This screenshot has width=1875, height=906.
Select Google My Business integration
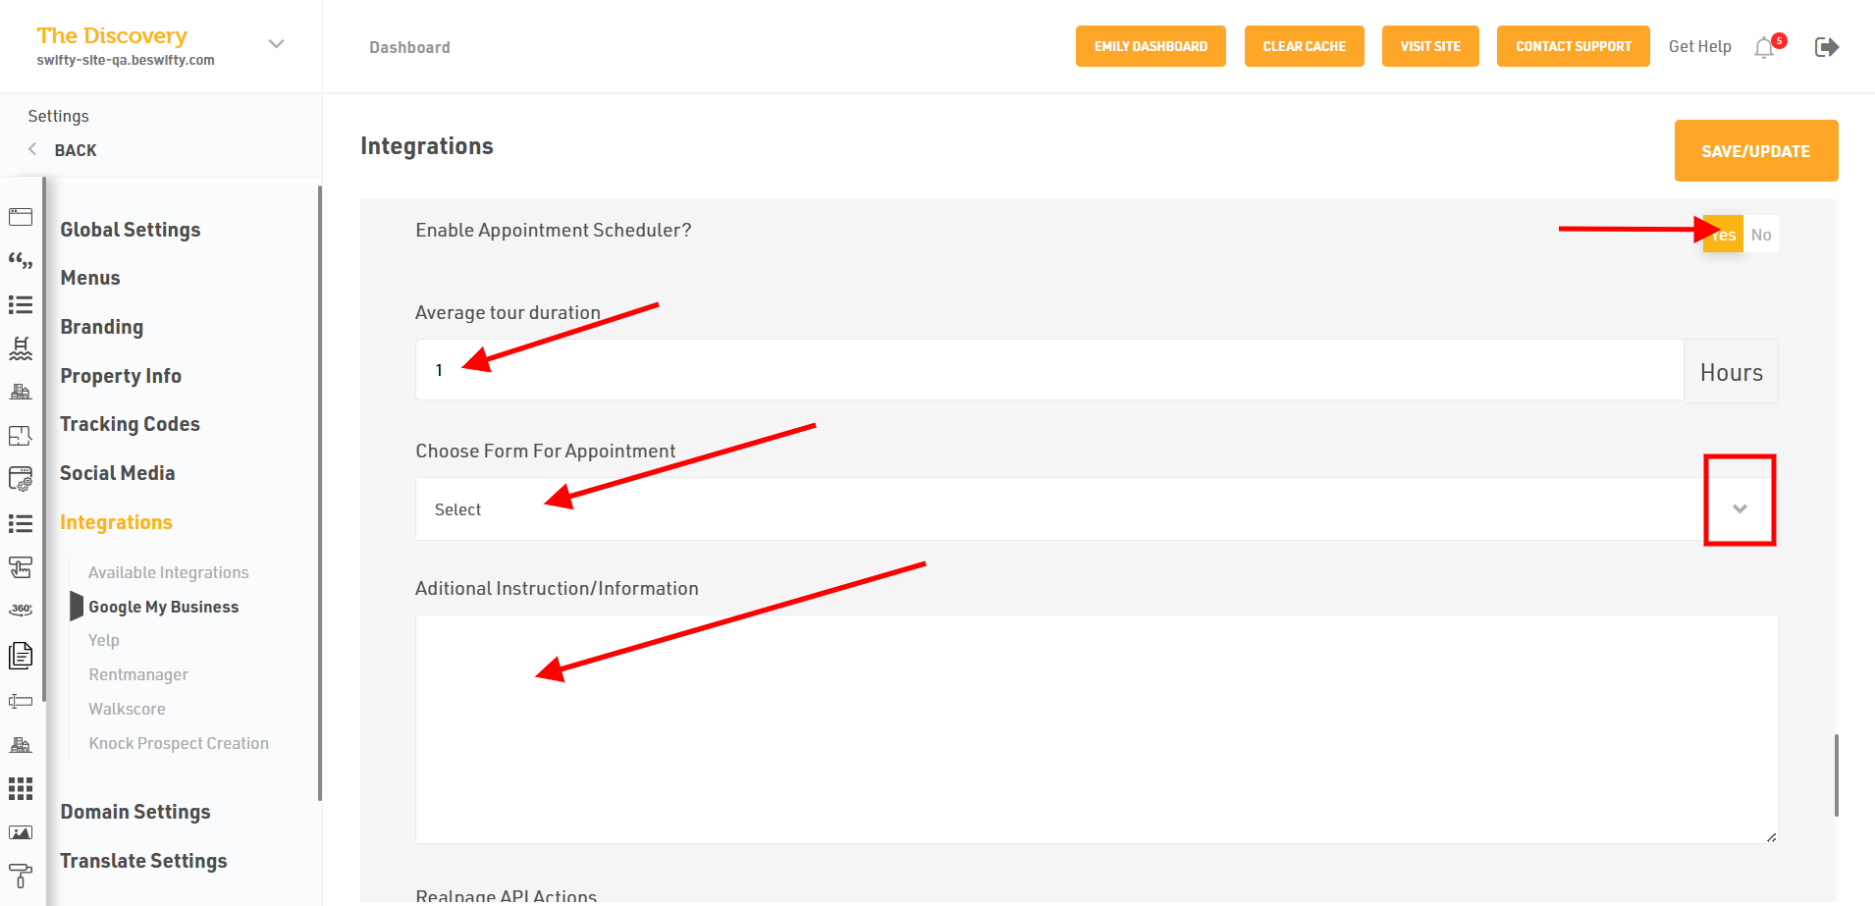tap(164, 607)
